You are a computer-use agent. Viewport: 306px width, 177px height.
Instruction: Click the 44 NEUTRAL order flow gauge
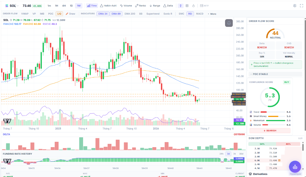coord(275,34)
